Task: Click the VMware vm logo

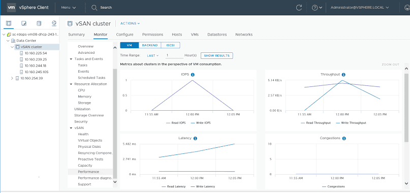Action: (11, 7)
